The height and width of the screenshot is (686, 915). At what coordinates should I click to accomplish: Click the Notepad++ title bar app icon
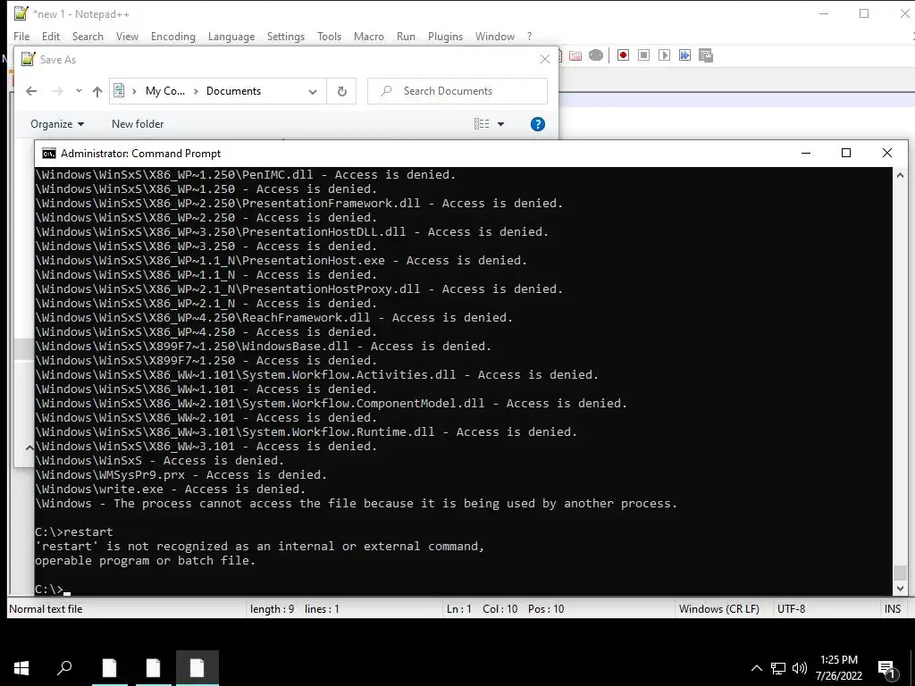click(x=21, y=13)
